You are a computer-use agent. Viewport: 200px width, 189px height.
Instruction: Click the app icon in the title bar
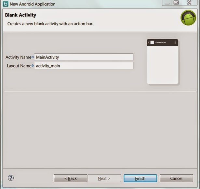(6, 4)
